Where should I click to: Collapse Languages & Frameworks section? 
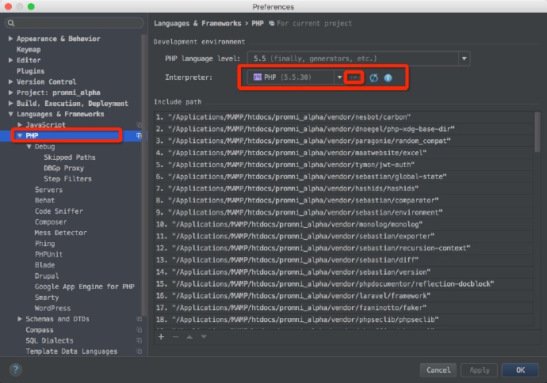click(x=11, y=114)
